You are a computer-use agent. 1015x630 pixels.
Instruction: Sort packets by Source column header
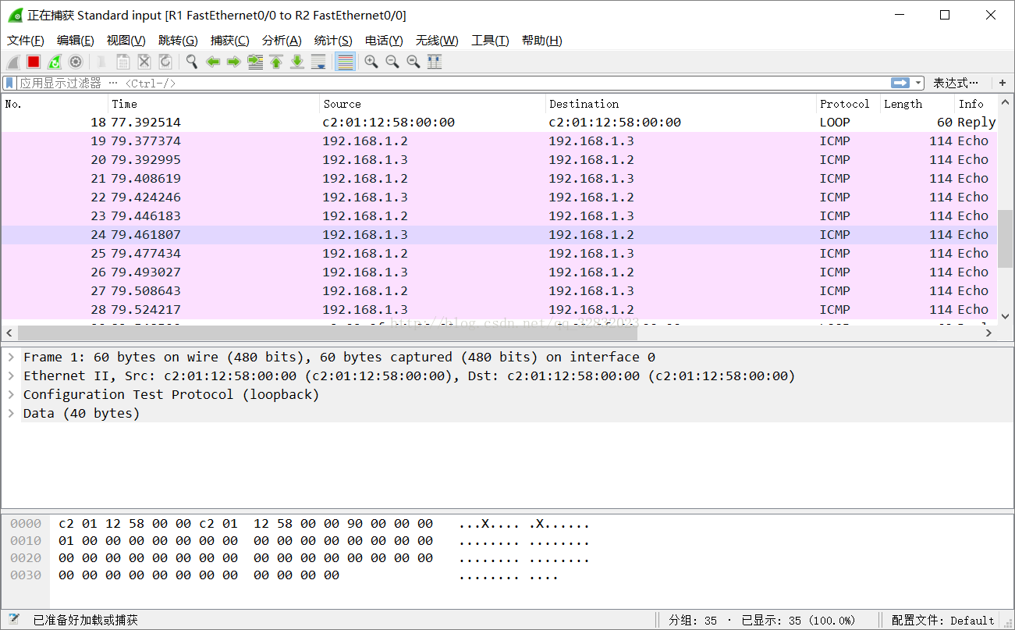click(x=433, y=104)
